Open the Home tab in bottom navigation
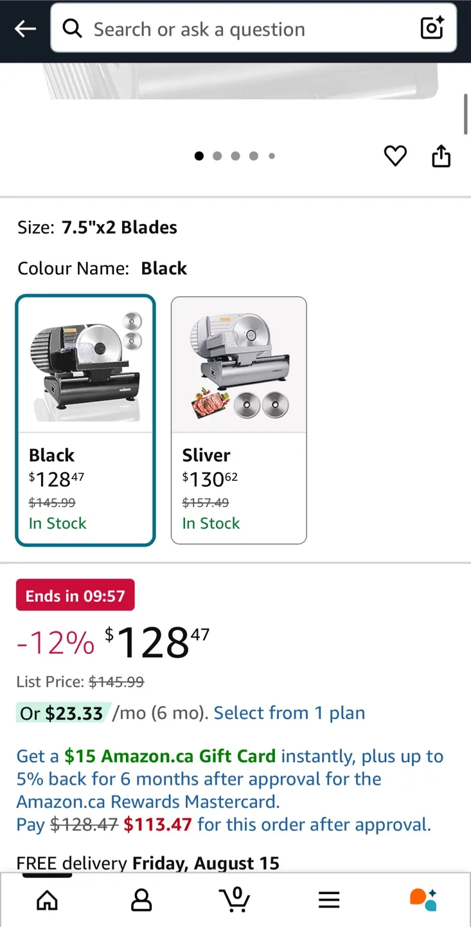Viewport: 471px width, 927px height. [x=47, y=900]
